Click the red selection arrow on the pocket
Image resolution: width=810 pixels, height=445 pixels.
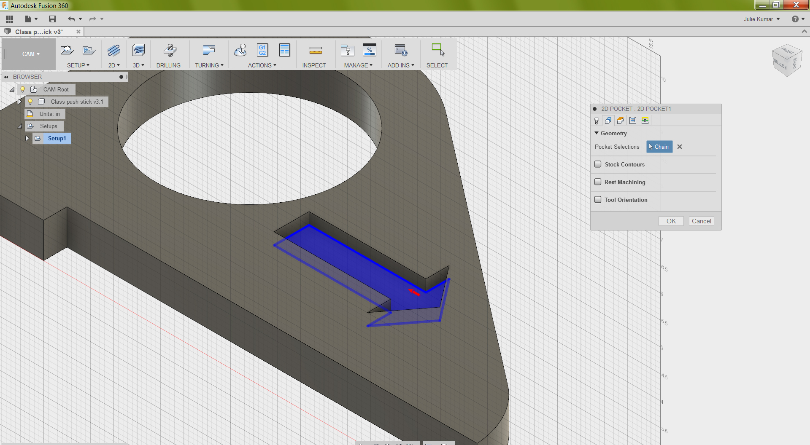(414, 292)
